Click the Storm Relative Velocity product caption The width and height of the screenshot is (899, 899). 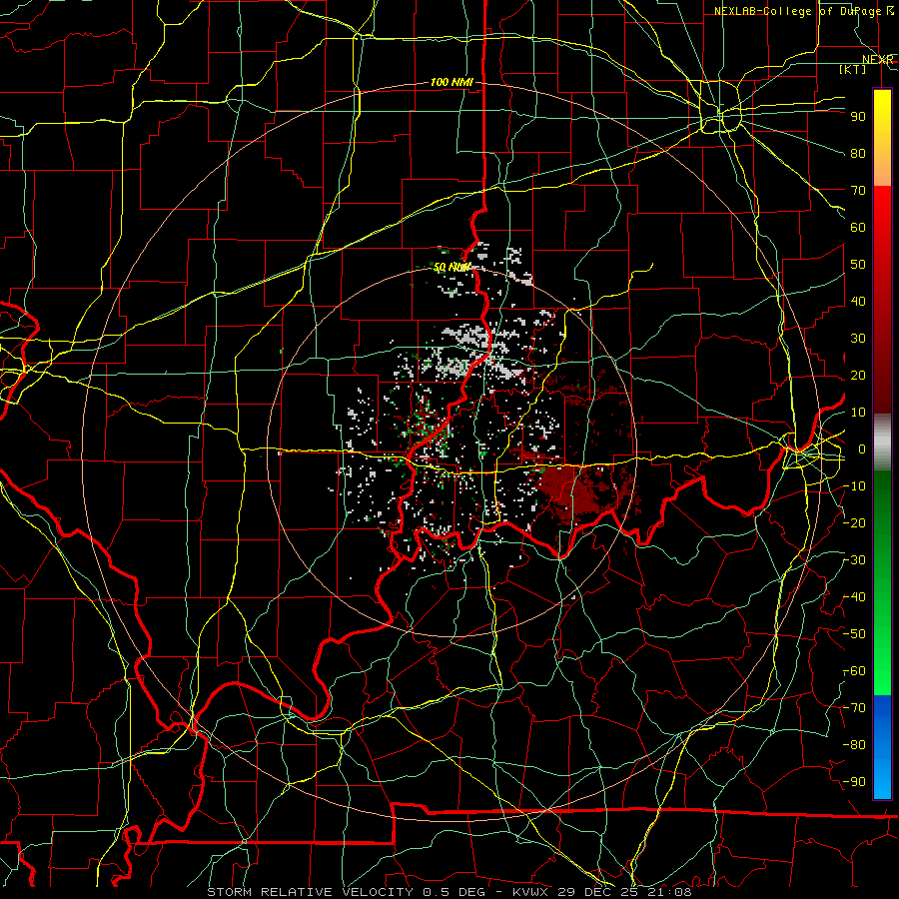pyautogui.click(x=449, y=892)
